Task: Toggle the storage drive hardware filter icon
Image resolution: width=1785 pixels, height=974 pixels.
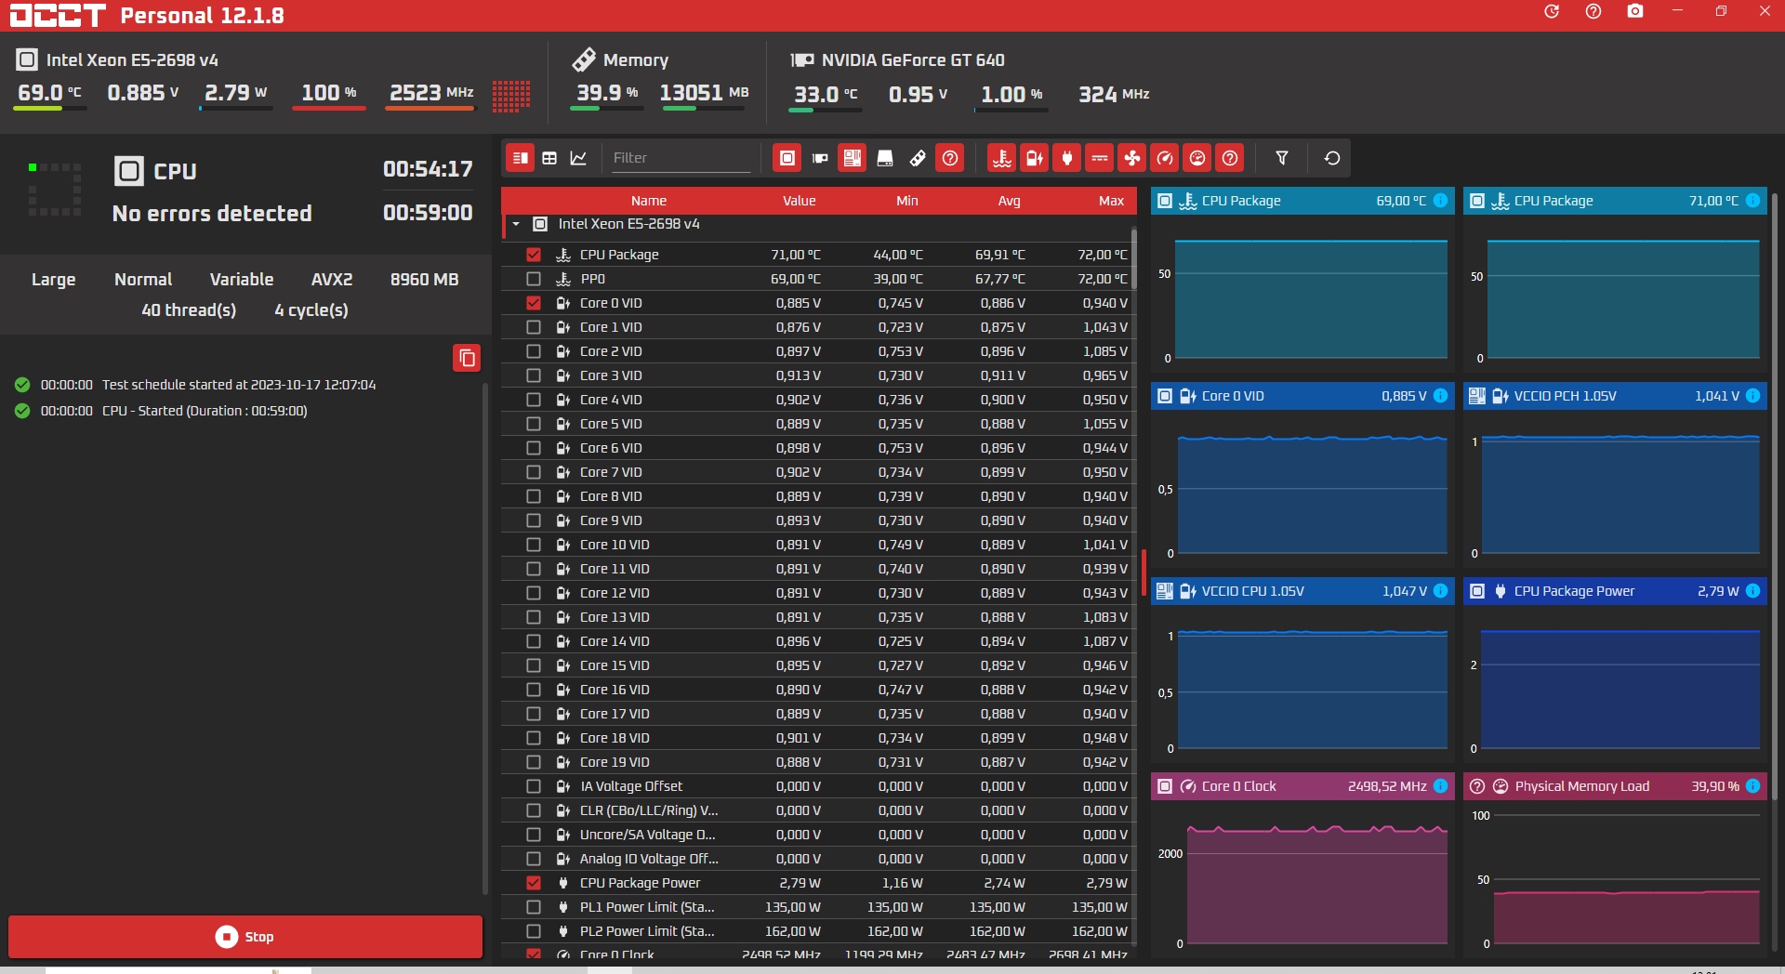Action: pyautogui.click(x=885, y=158)
